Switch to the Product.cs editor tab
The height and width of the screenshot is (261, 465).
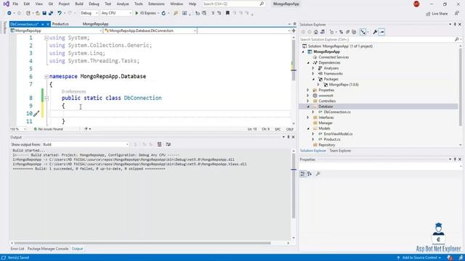[60, 24]
